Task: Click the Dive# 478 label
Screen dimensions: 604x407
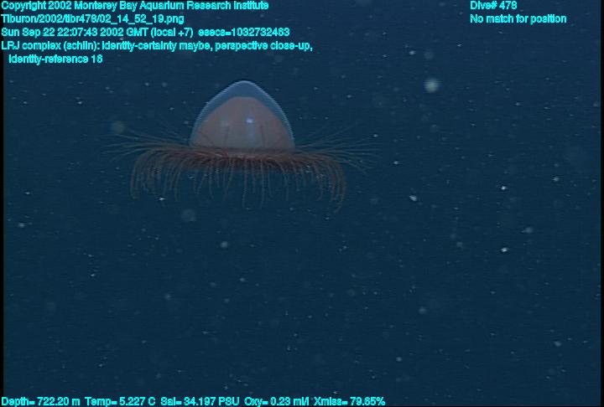Action: (x=493, y=6)
